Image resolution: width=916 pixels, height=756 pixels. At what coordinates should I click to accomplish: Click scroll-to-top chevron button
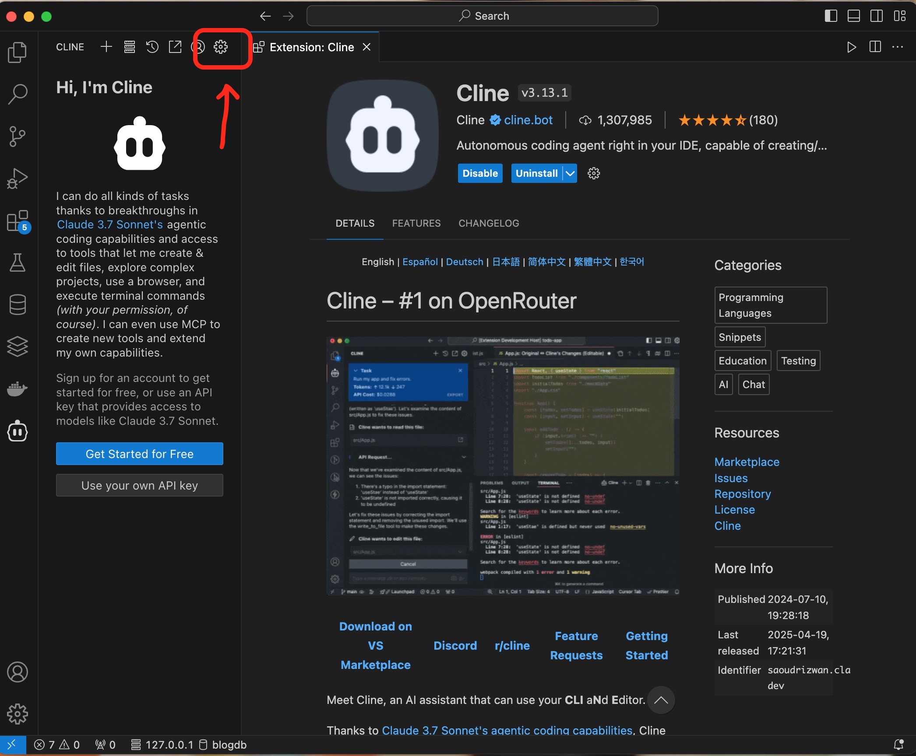pyautogui.click(x=661, y=700)
